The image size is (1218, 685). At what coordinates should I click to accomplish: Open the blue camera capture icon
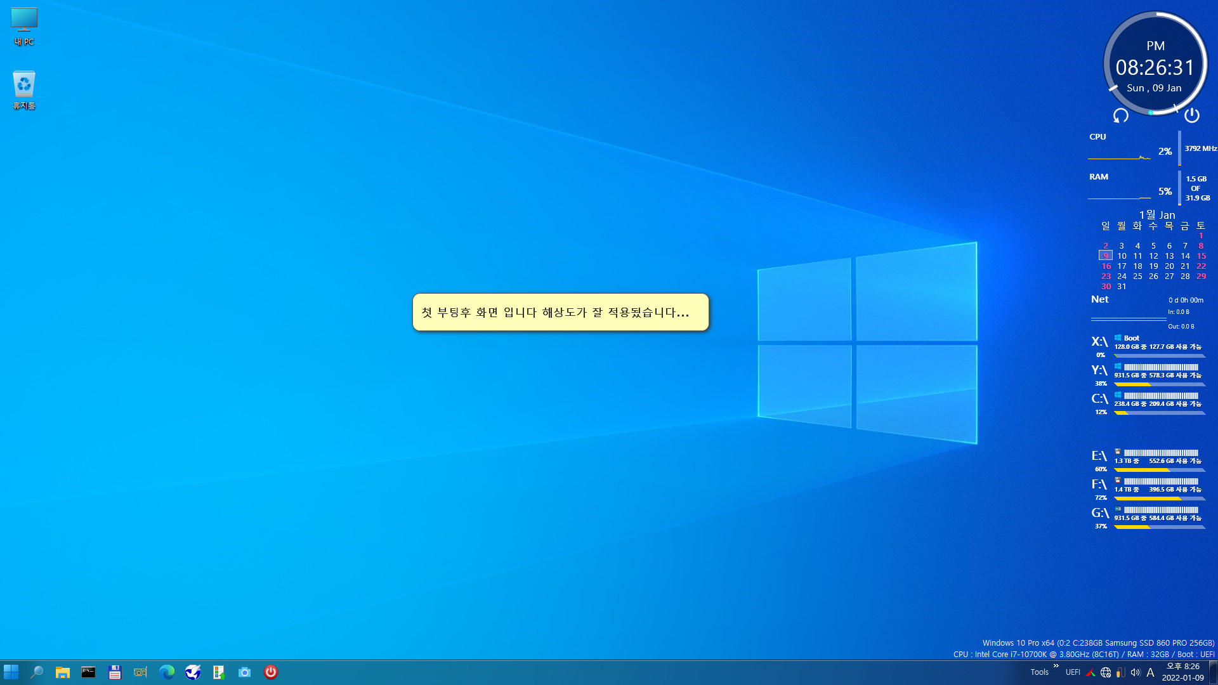tap(245, 672)
